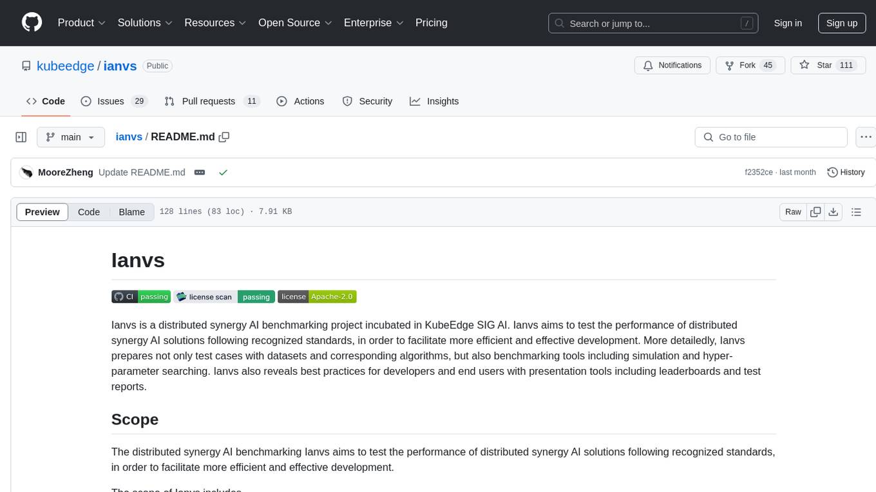
Task: Open the Security tab
Action: [367, 101]
